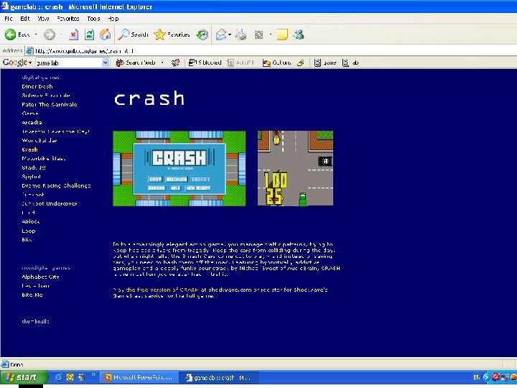Open the File menu
This screenshot has width=517, height=388.
click(9, 19)
